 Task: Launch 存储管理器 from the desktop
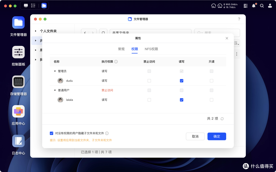pos(18,82)
